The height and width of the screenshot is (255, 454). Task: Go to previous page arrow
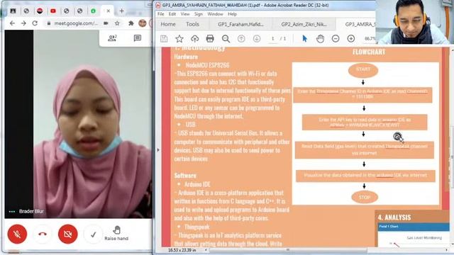(x=241, y=39)
